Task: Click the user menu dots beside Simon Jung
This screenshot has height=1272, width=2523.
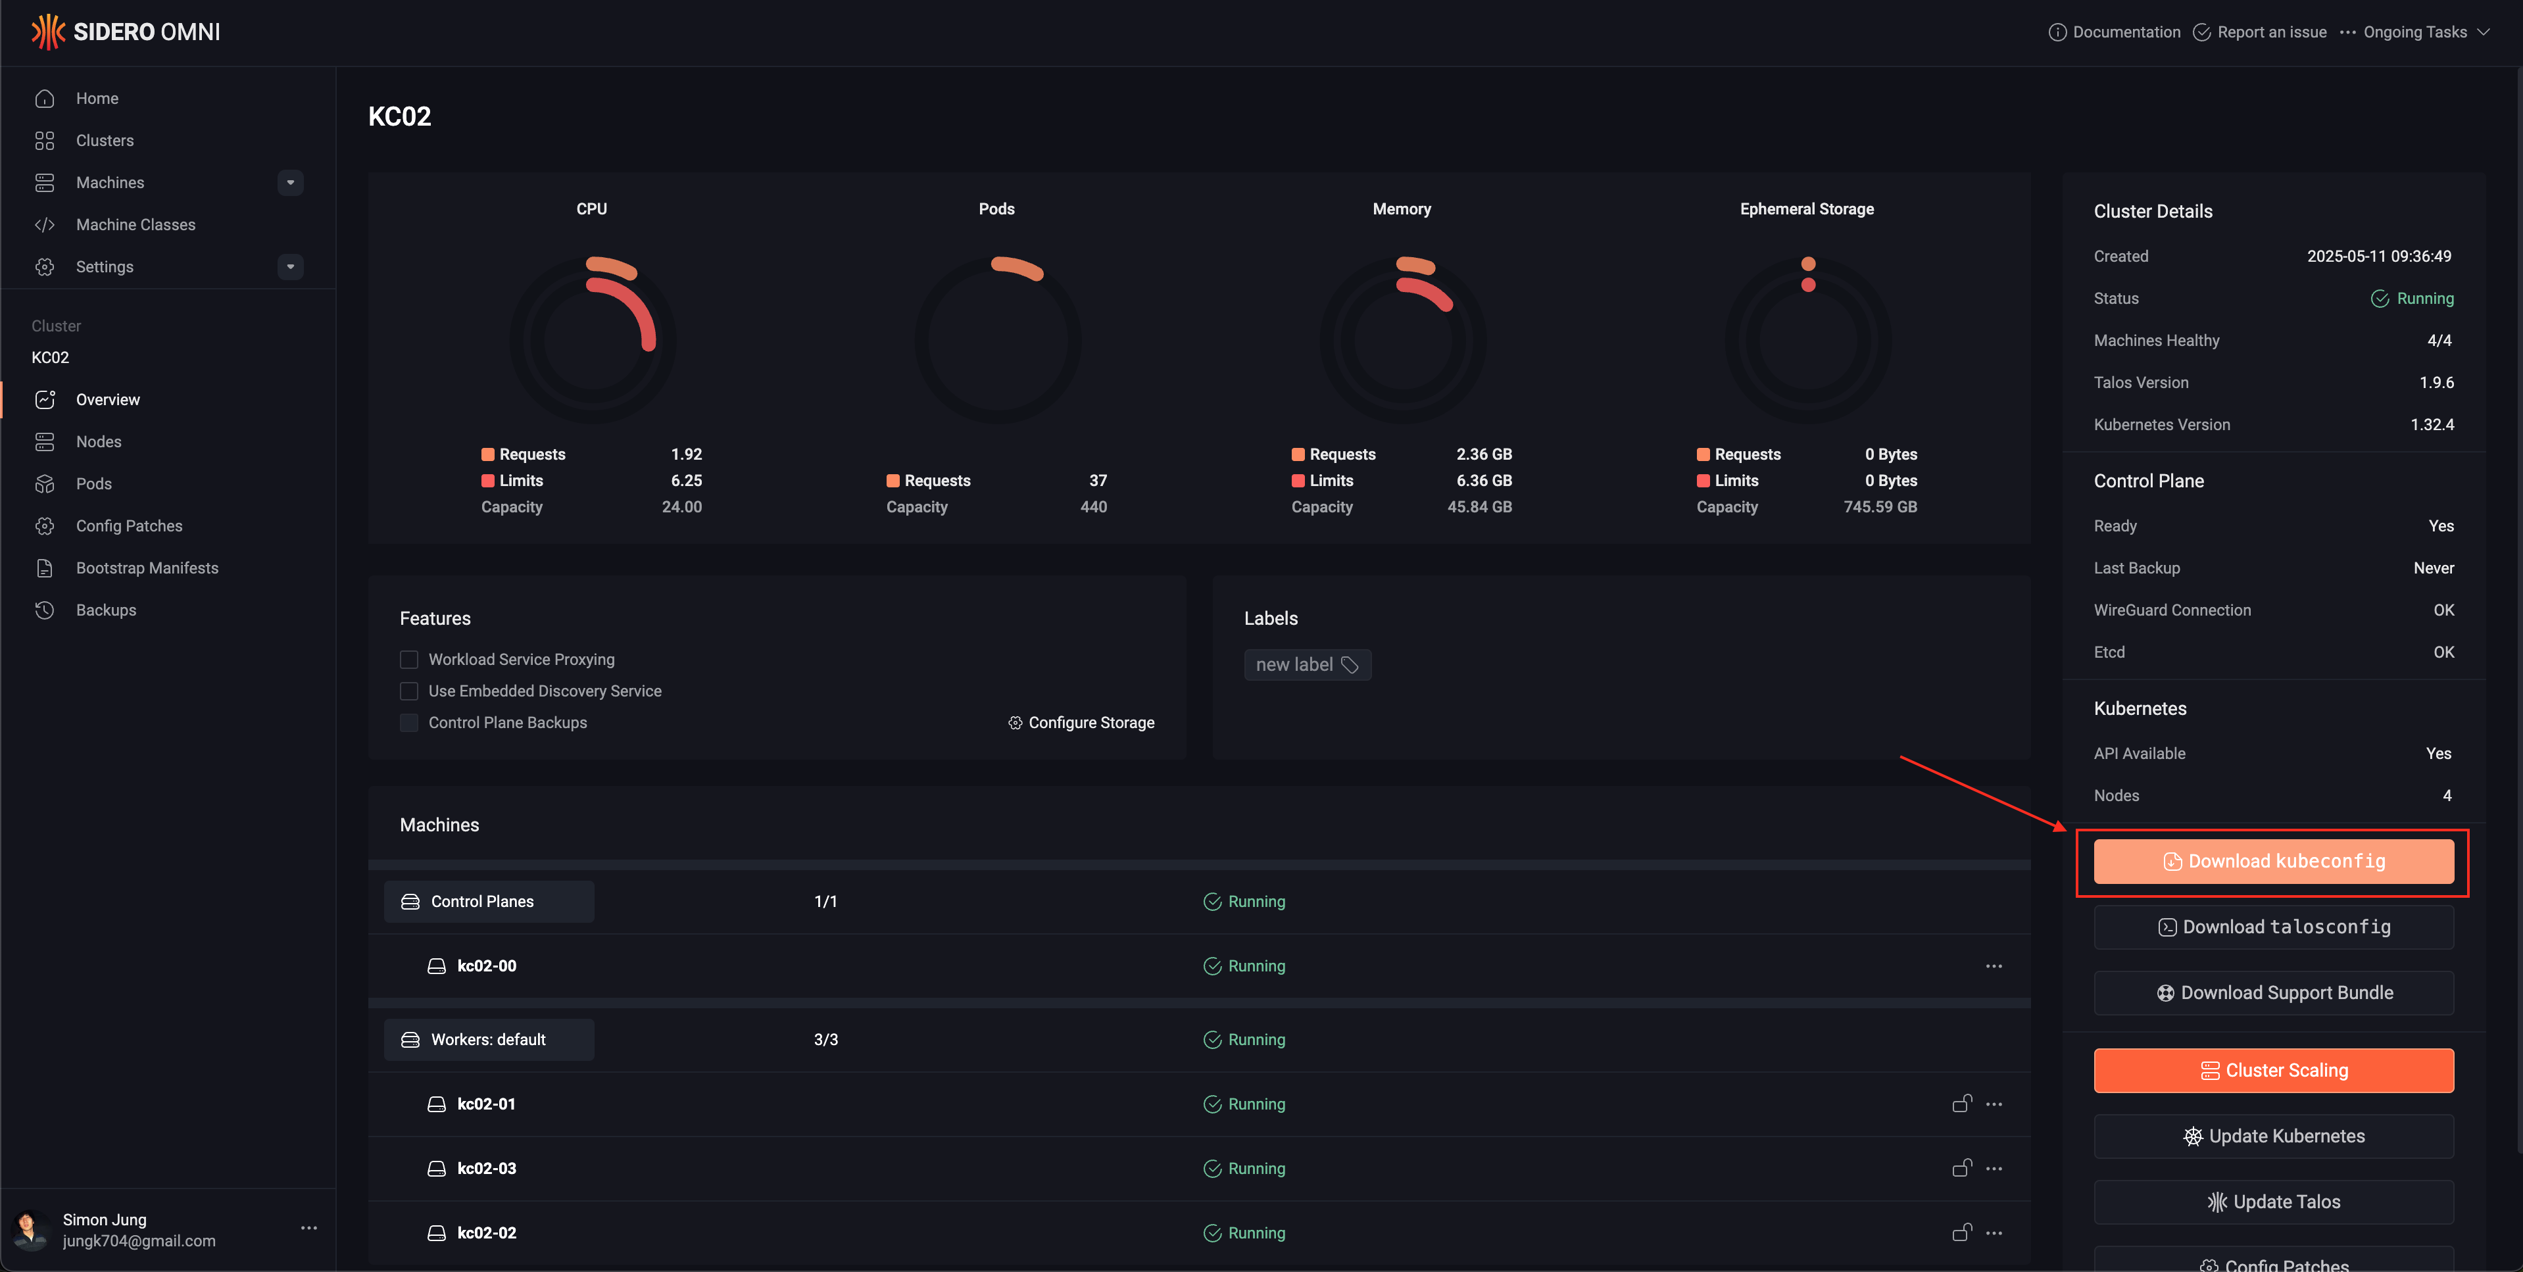Action: point(308,1228)
